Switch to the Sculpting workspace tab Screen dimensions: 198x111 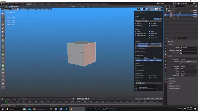point(41,4)
